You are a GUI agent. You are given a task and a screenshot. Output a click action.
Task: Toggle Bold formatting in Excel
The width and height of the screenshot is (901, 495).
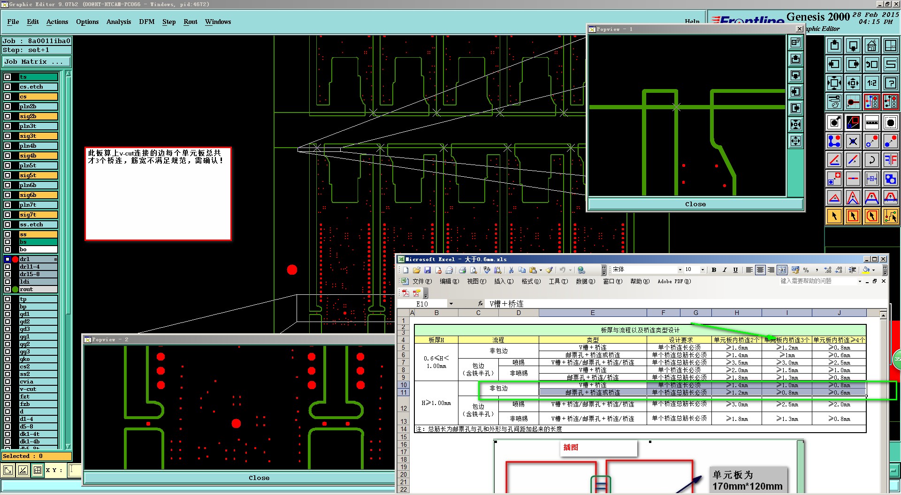pos(714,270)
